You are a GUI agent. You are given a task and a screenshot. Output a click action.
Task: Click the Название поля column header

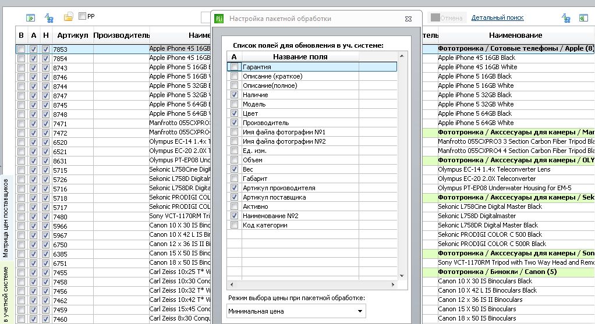point(300,57)
